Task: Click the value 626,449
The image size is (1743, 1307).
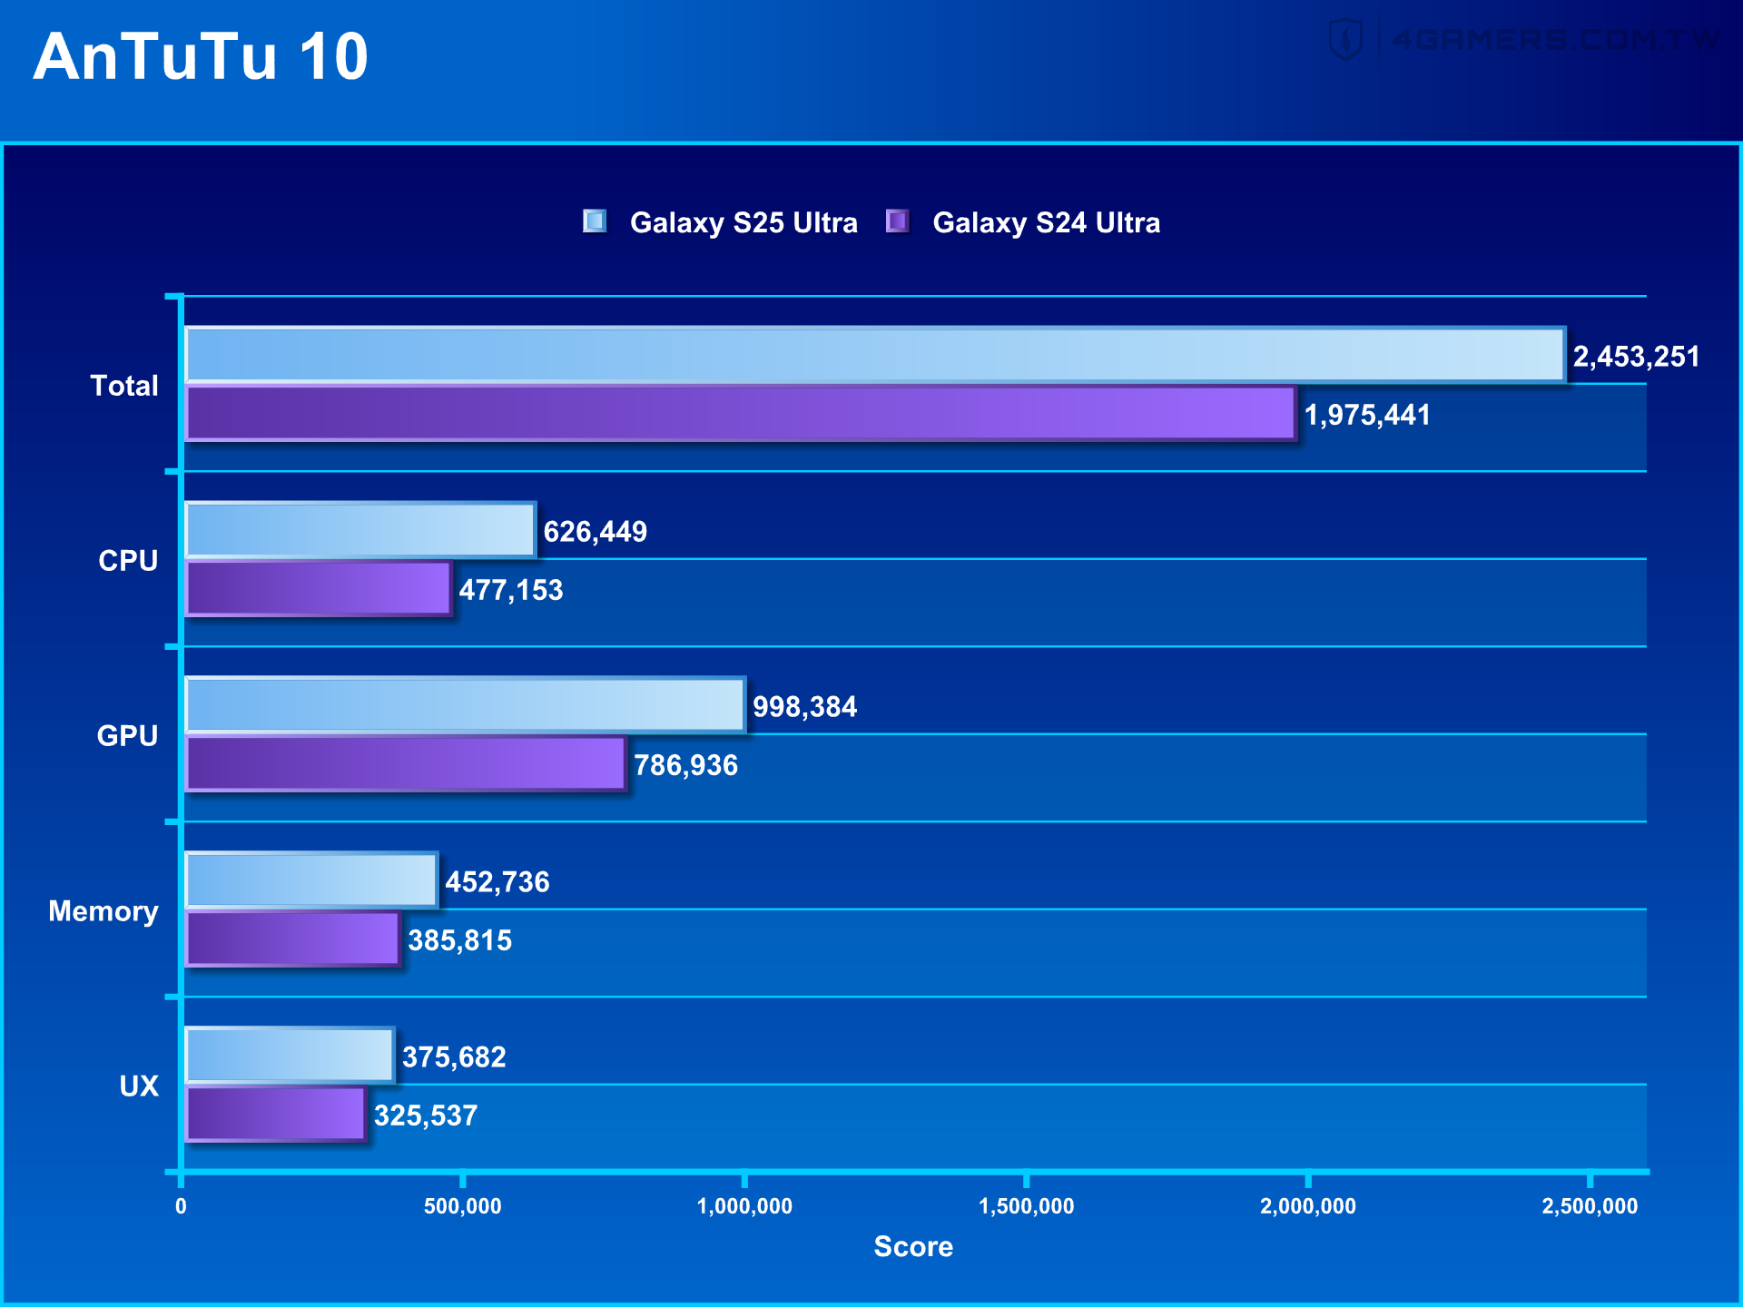Action: click(596, 532)
